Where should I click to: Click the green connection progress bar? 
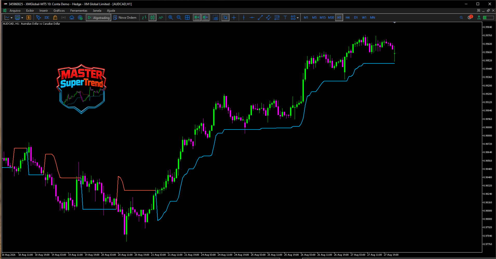click(x=488, y=18)
